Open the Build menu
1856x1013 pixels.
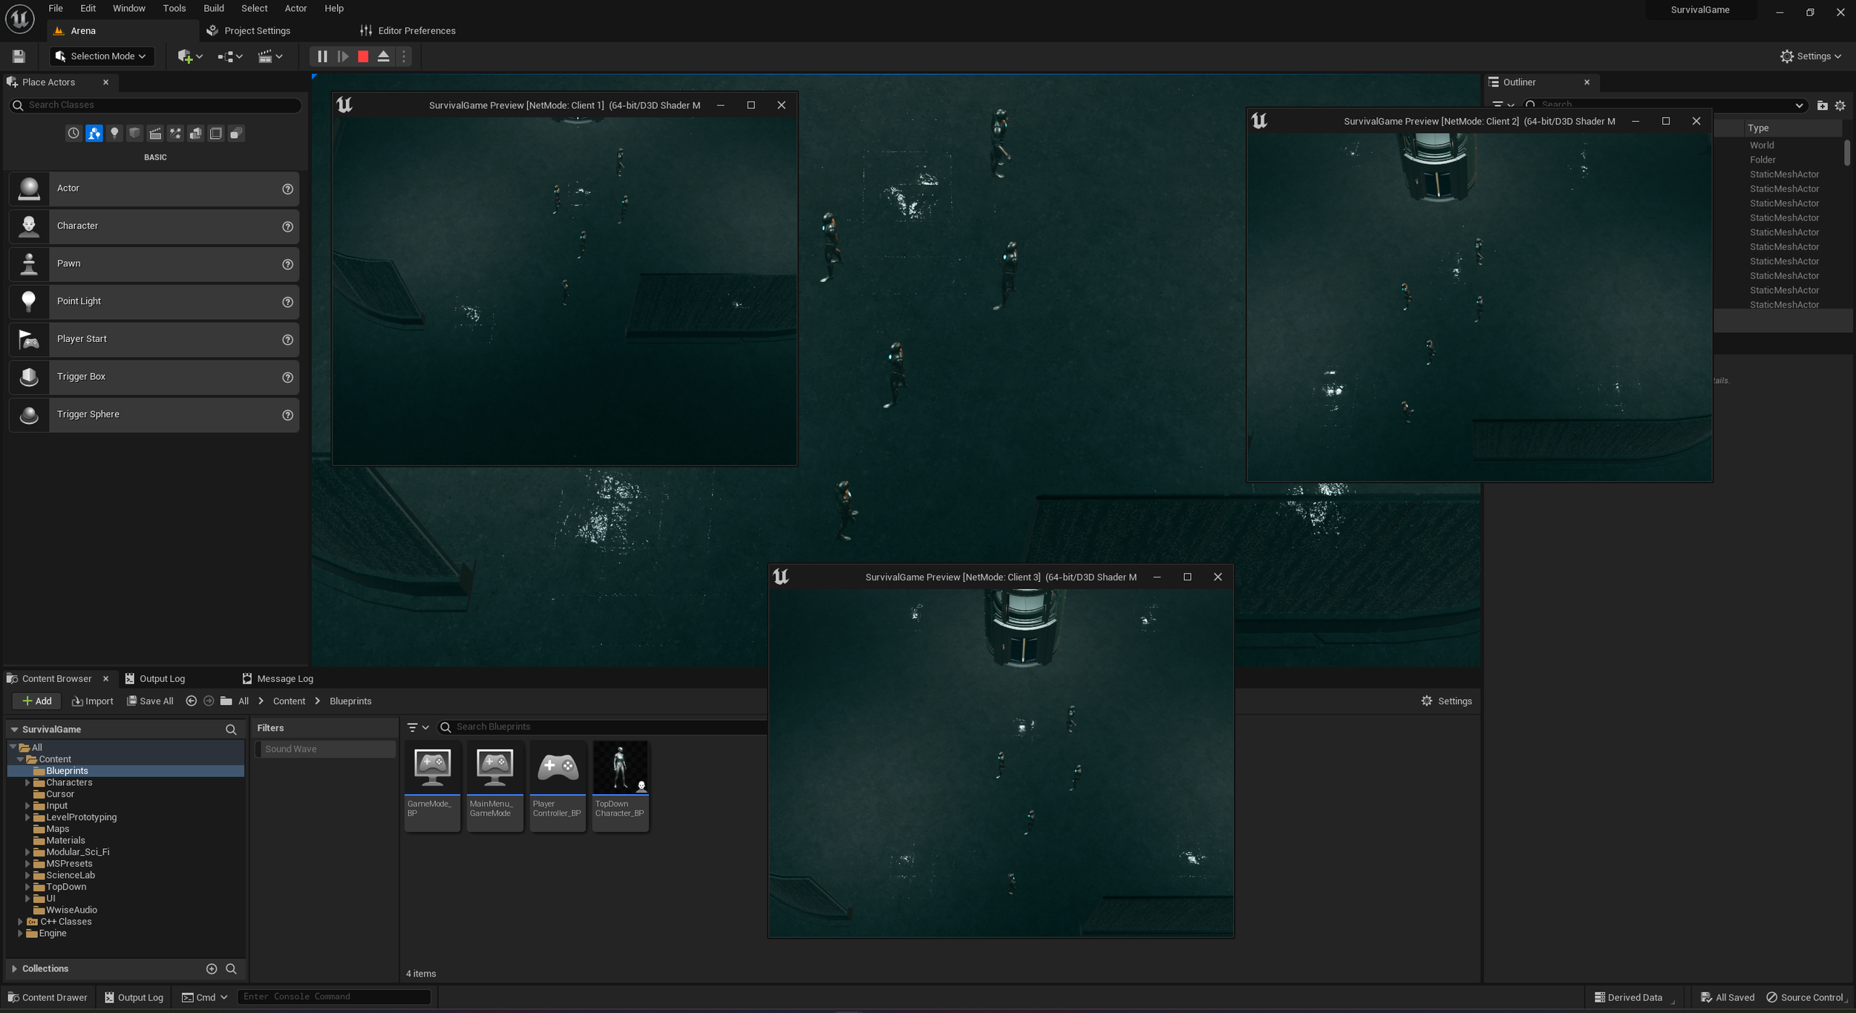[213, 8]
